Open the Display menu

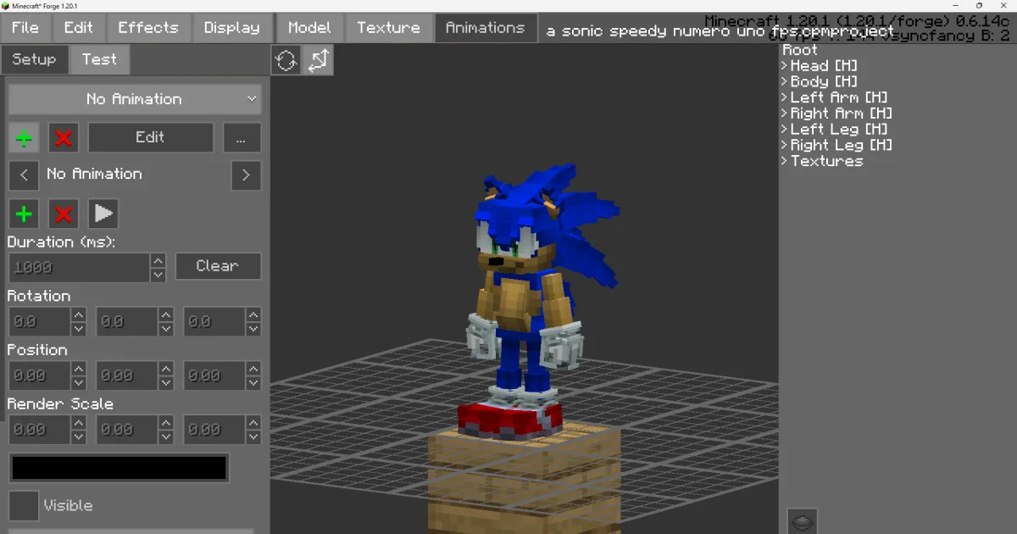(x=231, y=28)
